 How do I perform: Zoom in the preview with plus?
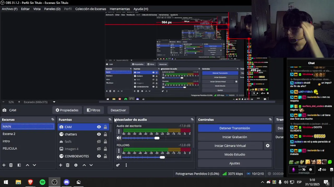[x=19, y=102]
